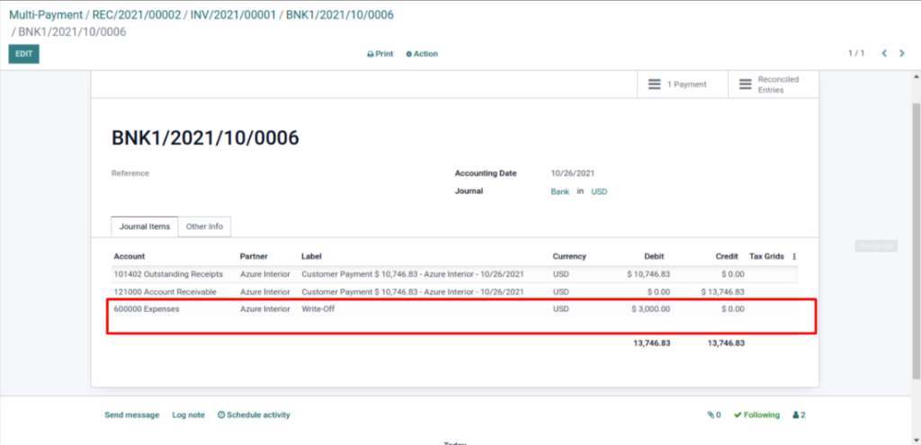Open the Action dropdown menu
This screenshot has width=921, height=445.
tap(423, 54)
